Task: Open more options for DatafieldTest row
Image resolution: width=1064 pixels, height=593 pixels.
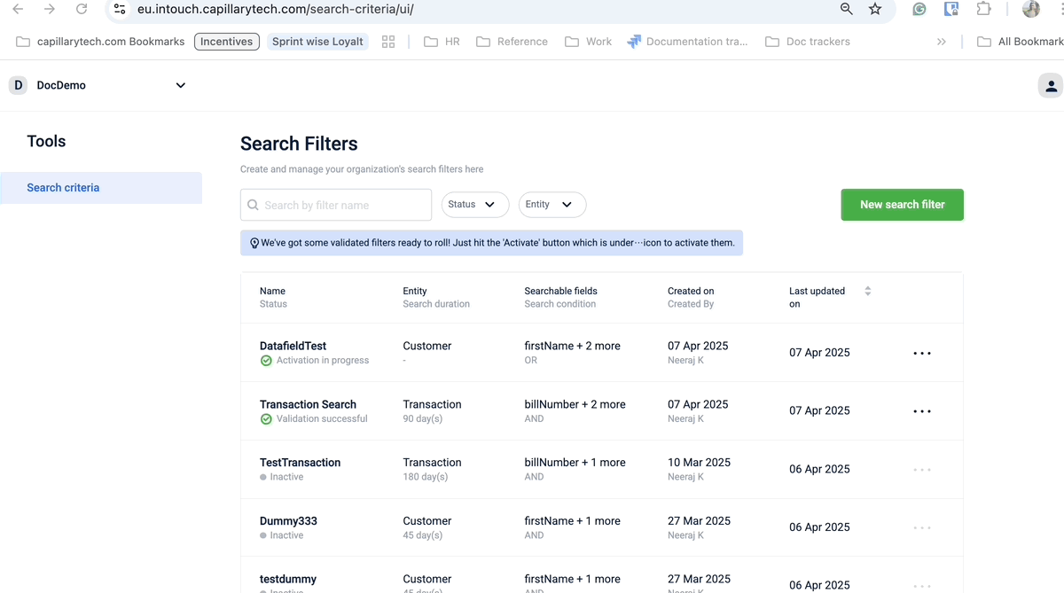Action: (922, 353)
